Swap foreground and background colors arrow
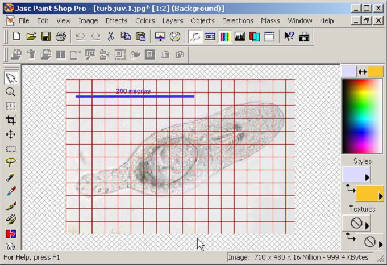This screenshot has height=265, width=387. pos(363,72)
